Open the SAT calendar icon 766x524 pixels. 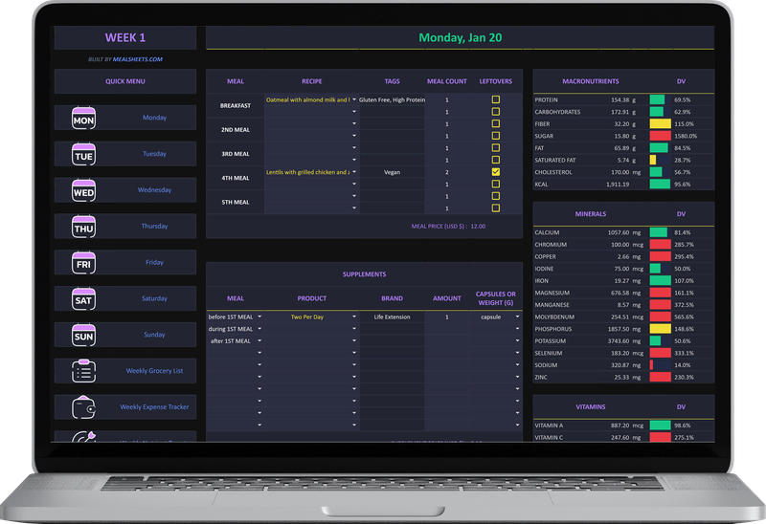tap(83, 298)
